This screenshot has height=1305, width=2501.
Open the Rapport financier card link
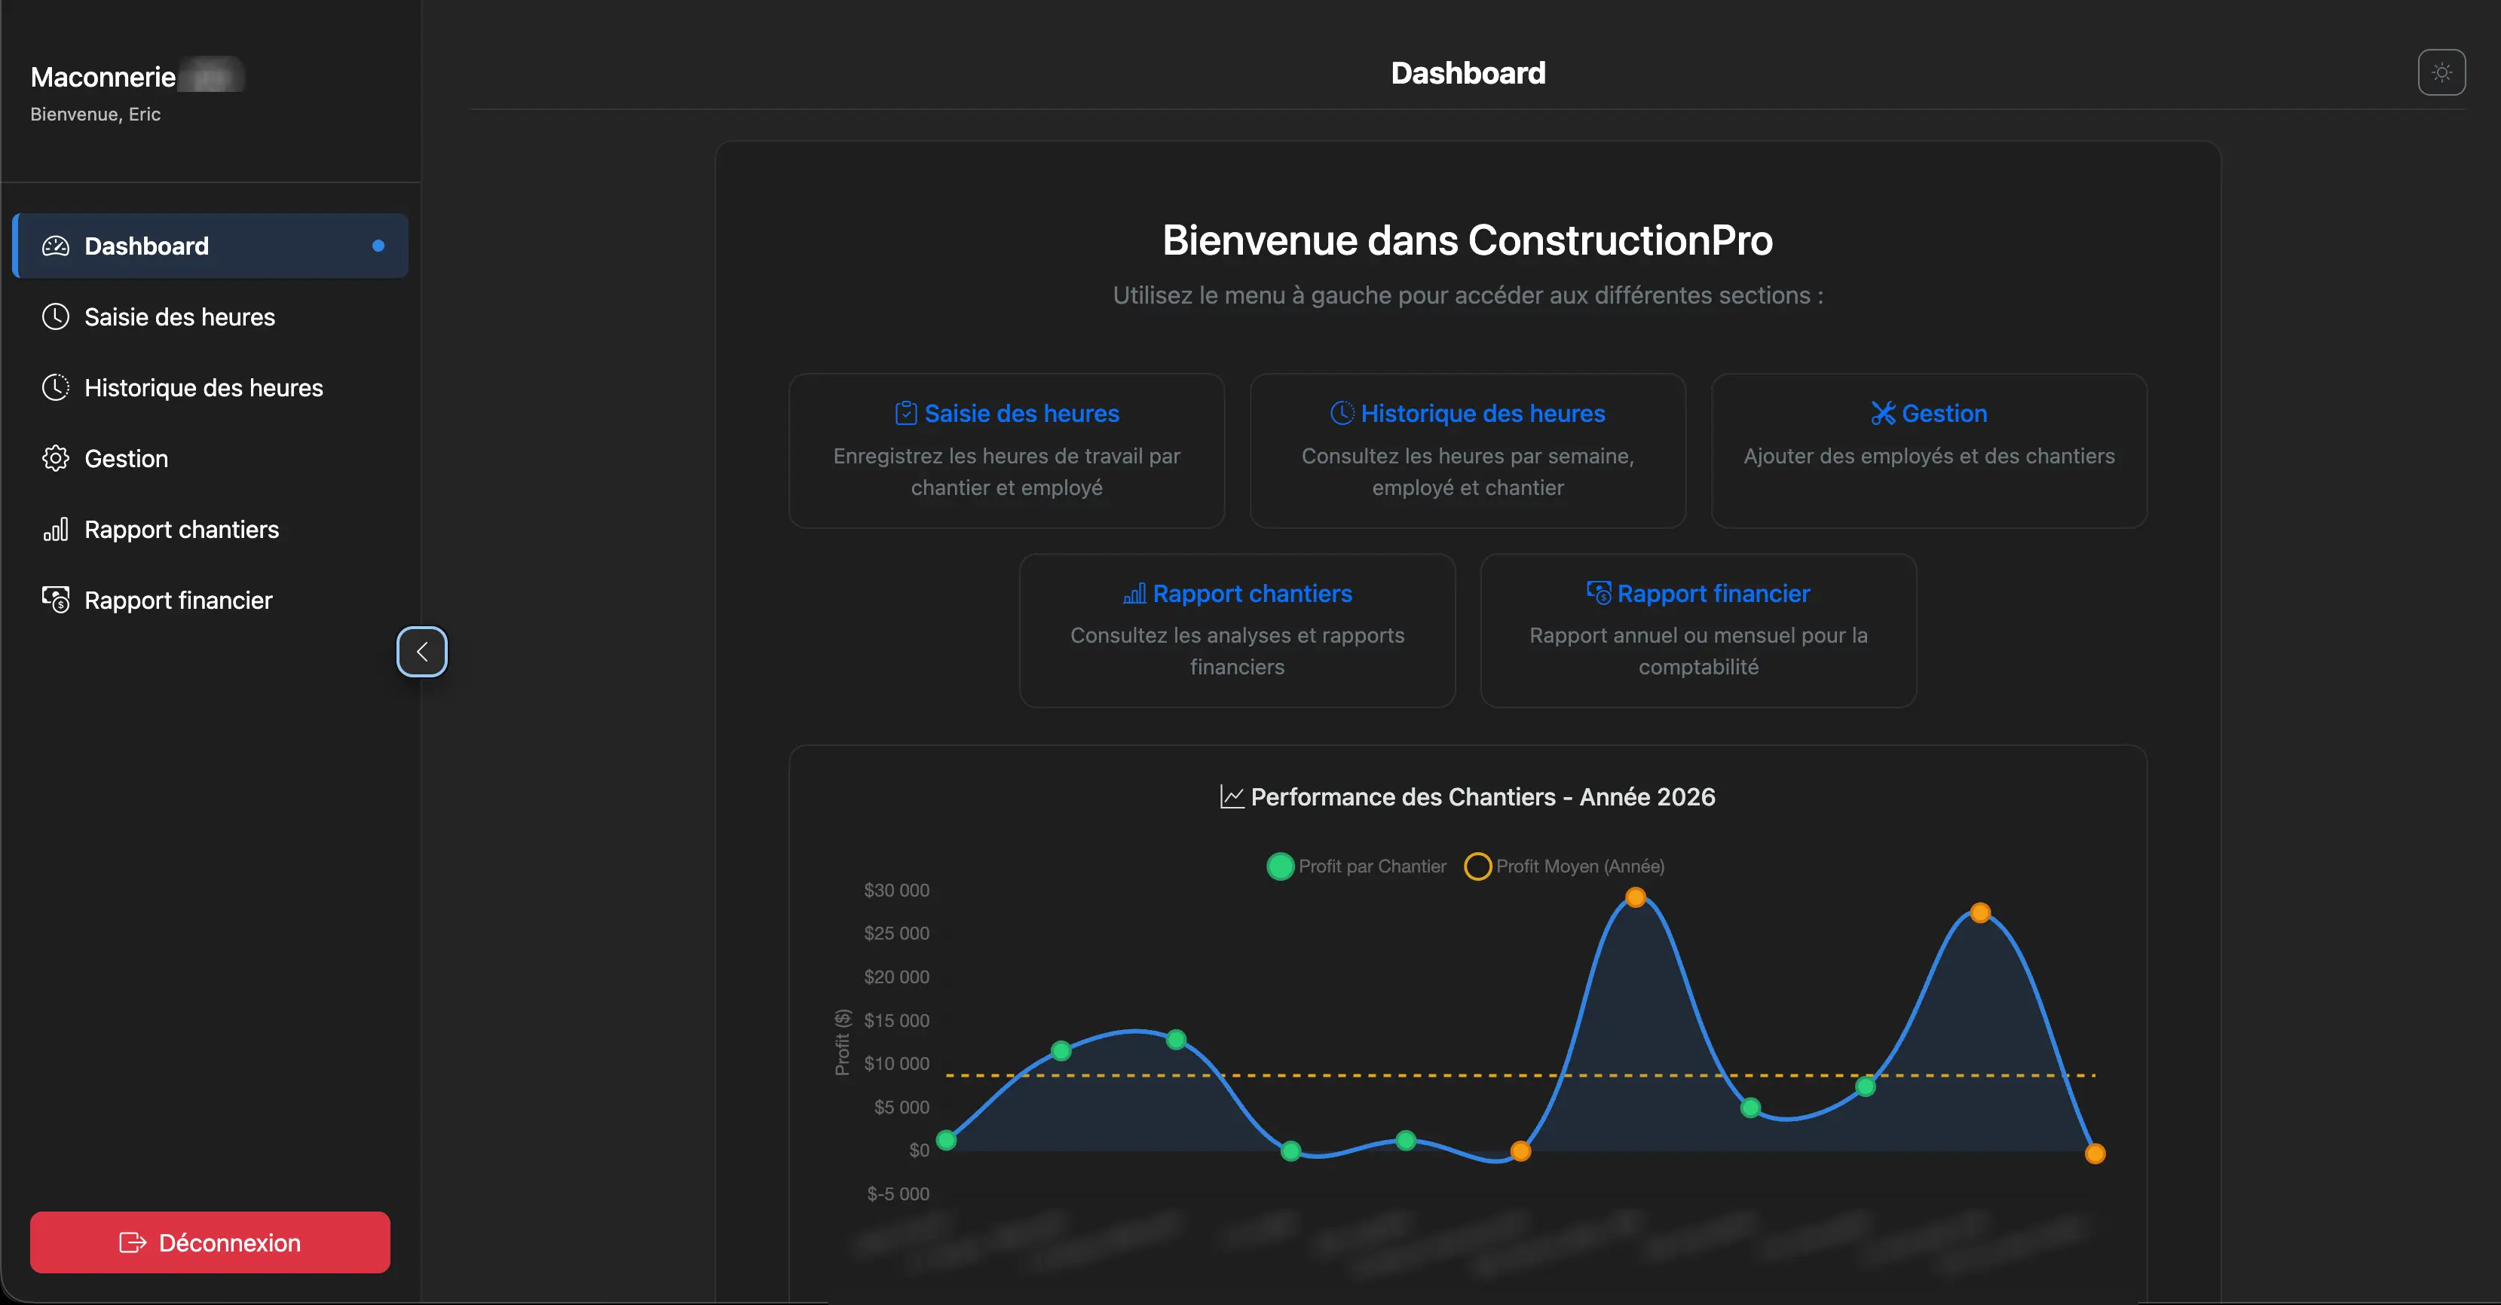tap(1713, 593)
